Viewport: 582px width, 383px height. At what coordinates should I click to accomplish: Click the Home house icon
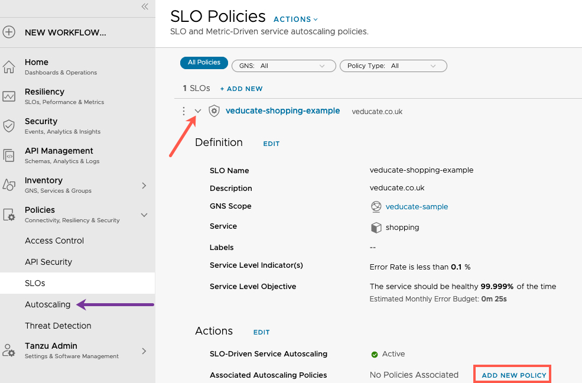[x=9, y=67]
